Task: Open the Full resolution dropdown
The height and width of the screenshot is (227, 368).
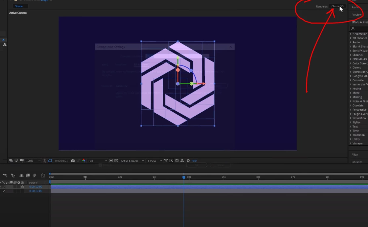Action: [x=97, y=161]
